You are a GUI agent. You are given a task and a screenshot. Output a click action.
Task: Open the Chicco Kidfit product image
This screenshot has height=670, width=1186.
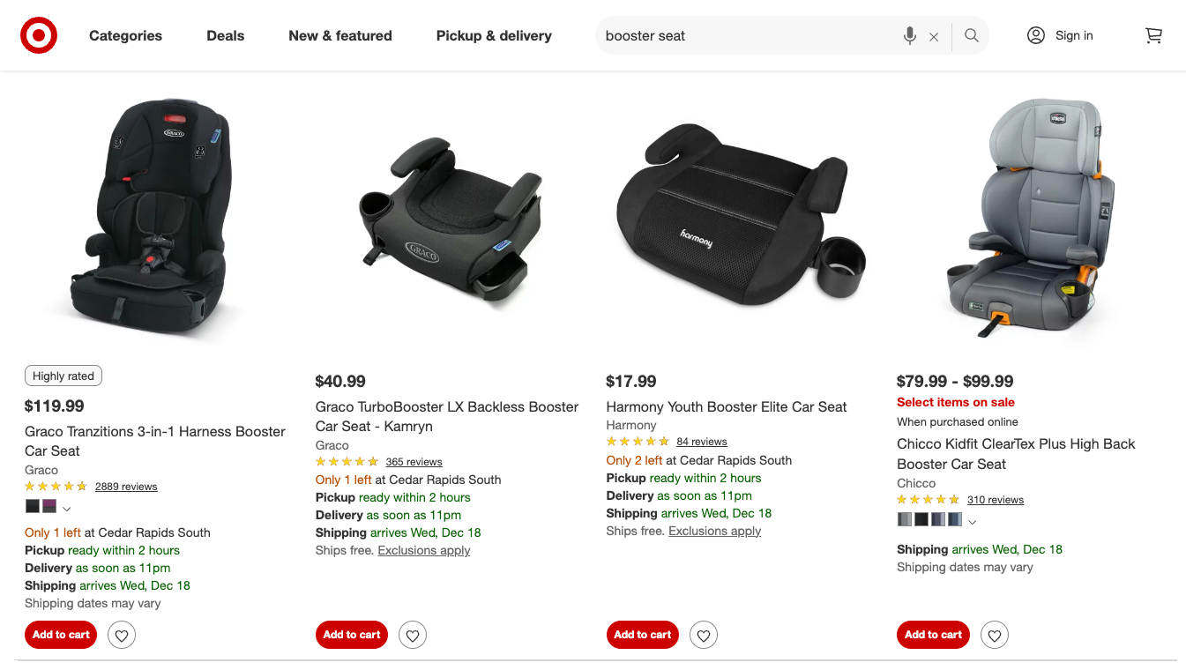coord(1030,218)
